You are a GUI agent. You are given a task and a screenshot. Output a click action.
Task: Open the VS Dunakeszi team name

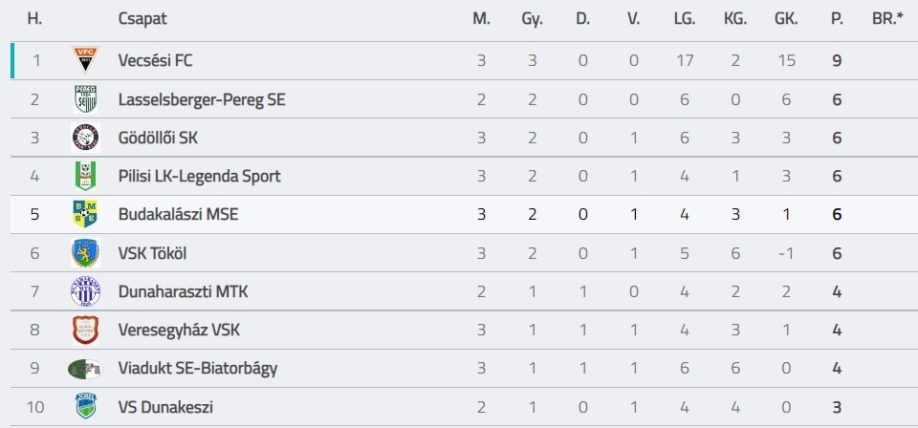tap(165, 407)
